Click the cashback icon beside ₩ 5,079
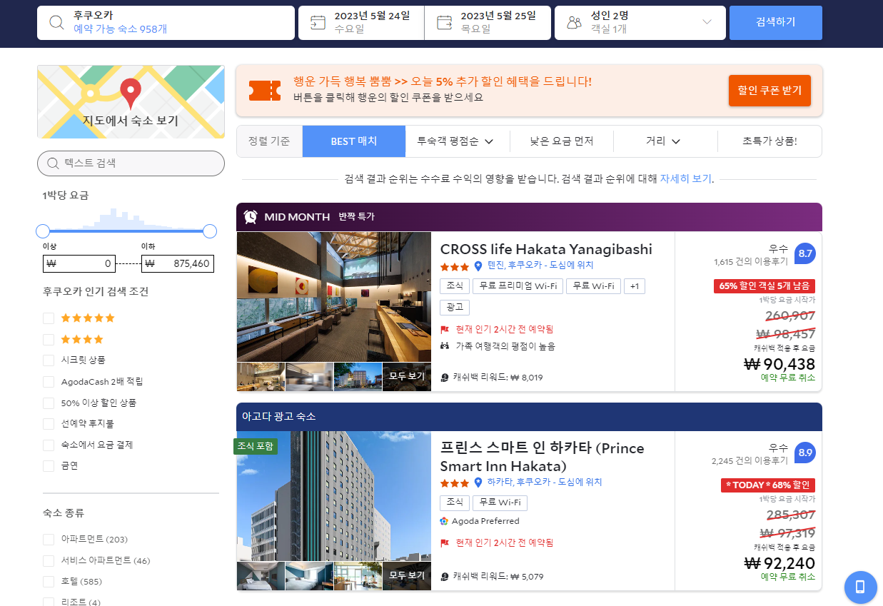Viewport: 883px width, 606px height. 445,576
